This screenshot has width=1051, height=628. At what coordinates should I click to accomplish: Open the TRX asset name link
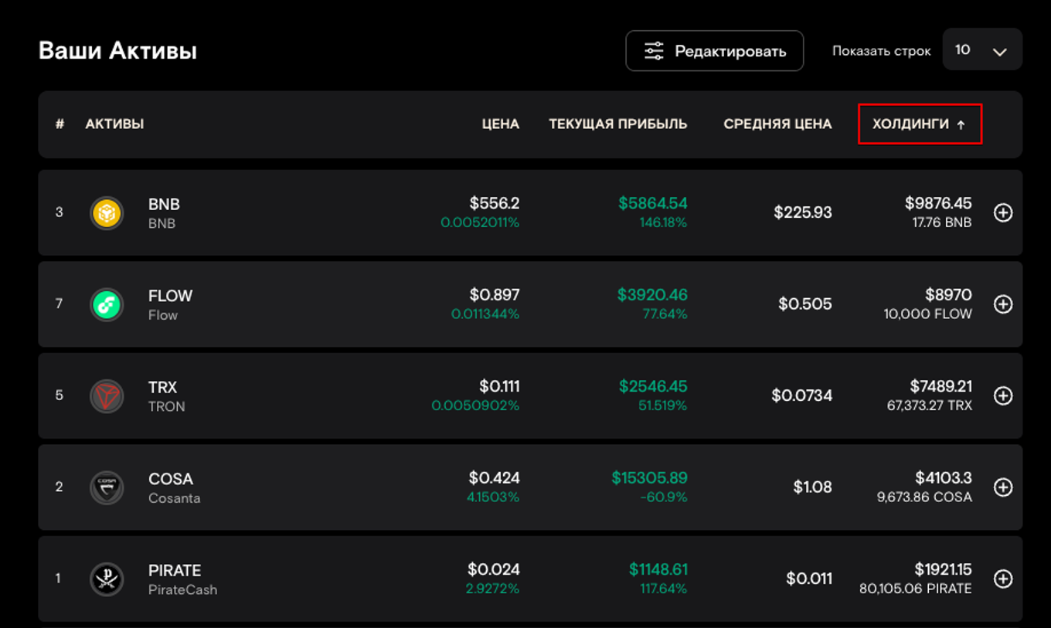coord(163,388)
